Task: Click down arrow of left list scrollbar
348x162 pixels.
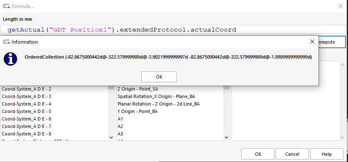Action: point(111,137)
